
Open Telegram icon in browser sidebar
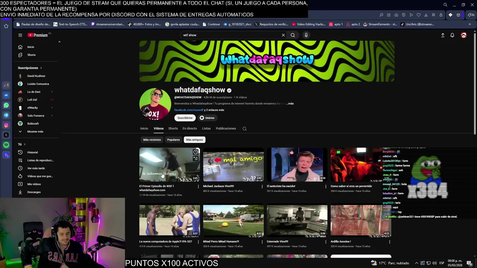pos(6,115)
